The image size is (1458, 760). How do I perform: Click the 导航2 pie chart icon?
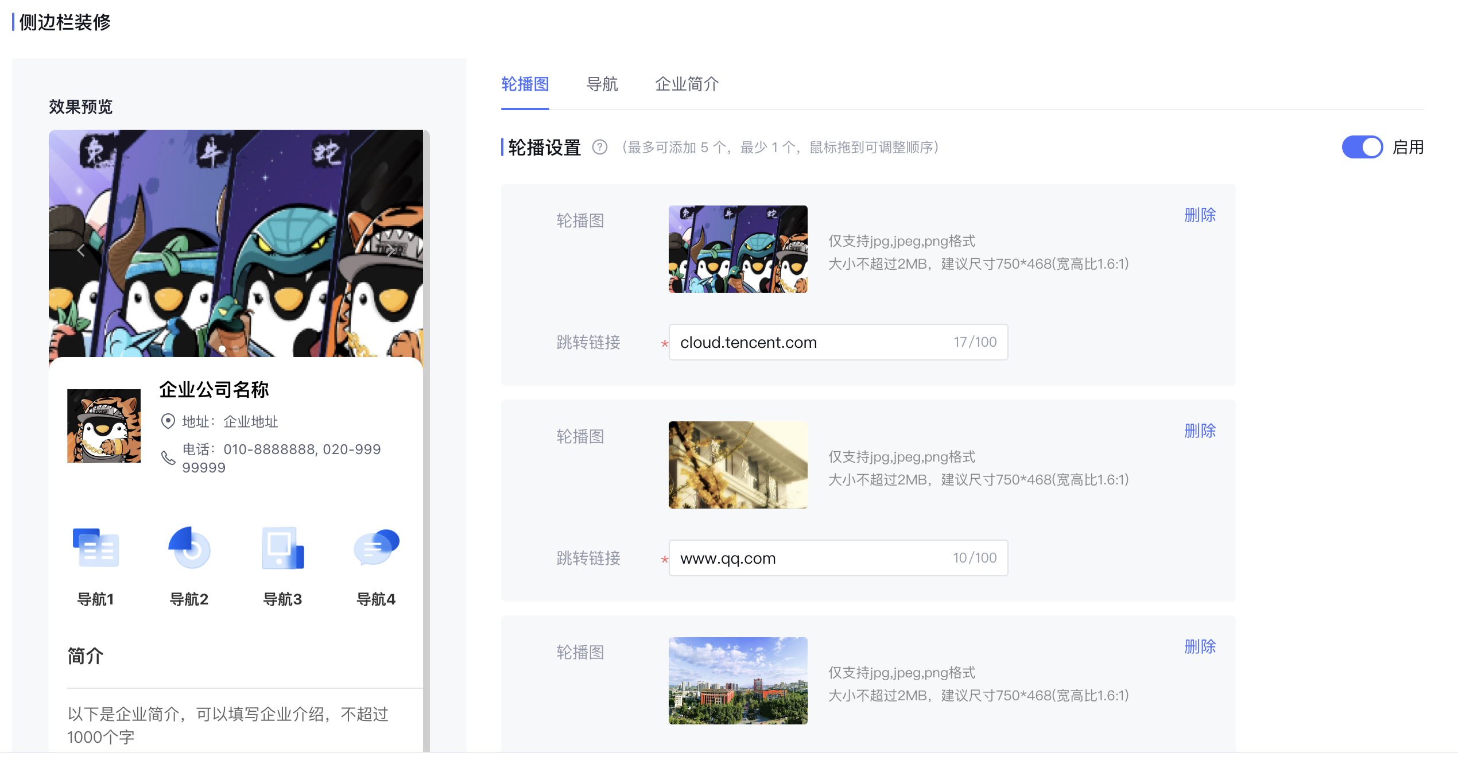[x=189, y=548]
